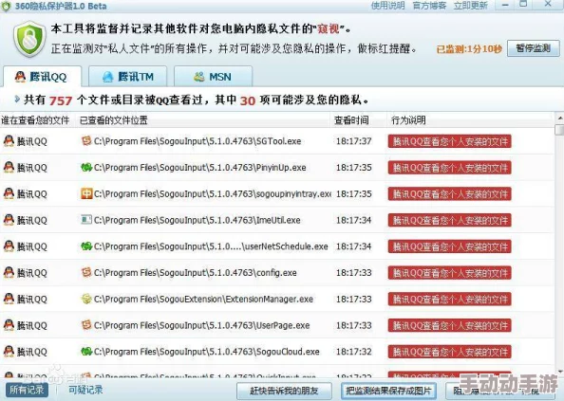Click QQ penguin icon in SogouCloud.exe row
The image size is (564, 401).
click(x=9, y=352)
